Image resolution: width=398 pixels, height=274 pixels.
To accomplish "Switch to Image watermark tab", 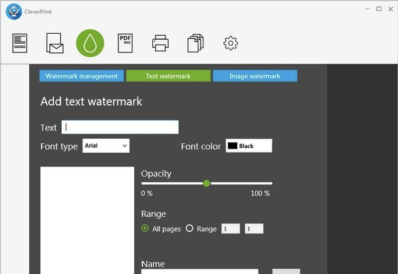I will pos(255,76).
